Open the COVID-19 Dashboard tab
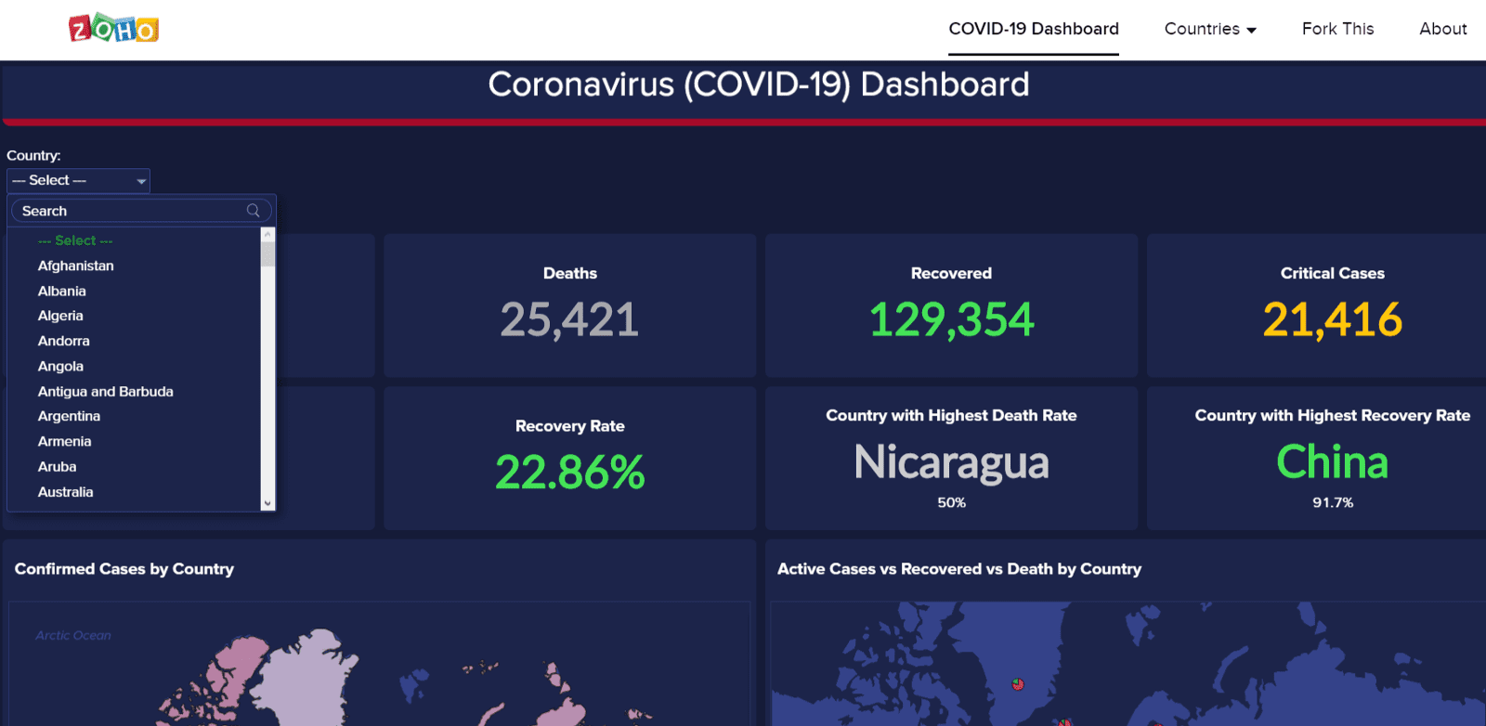 click(x=1033, y=29)
